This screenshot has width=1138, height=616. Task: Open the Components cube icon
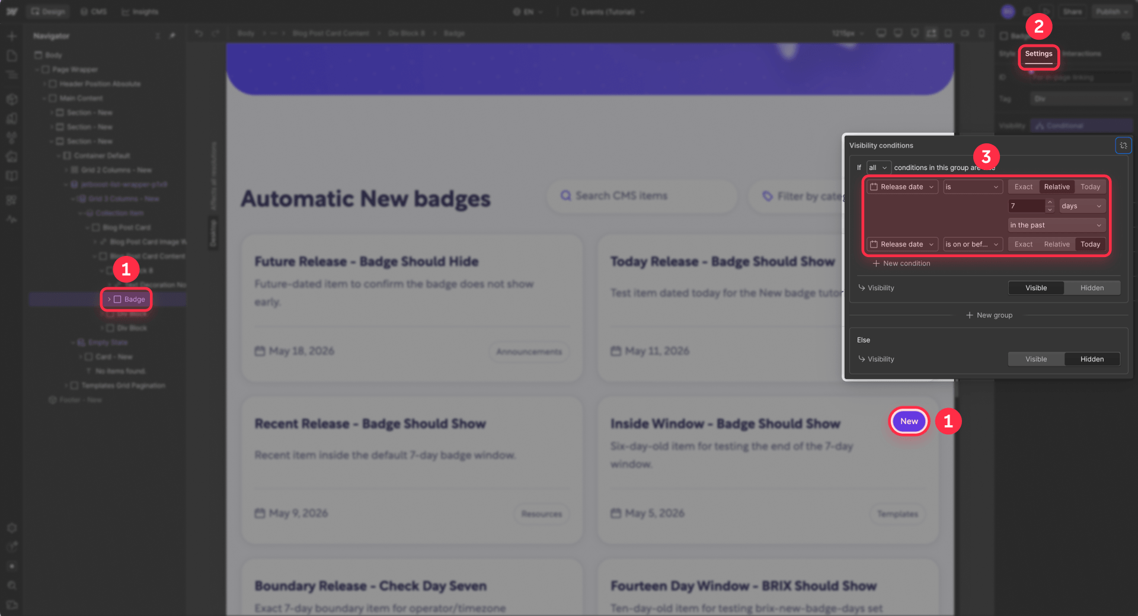point(11,99)
